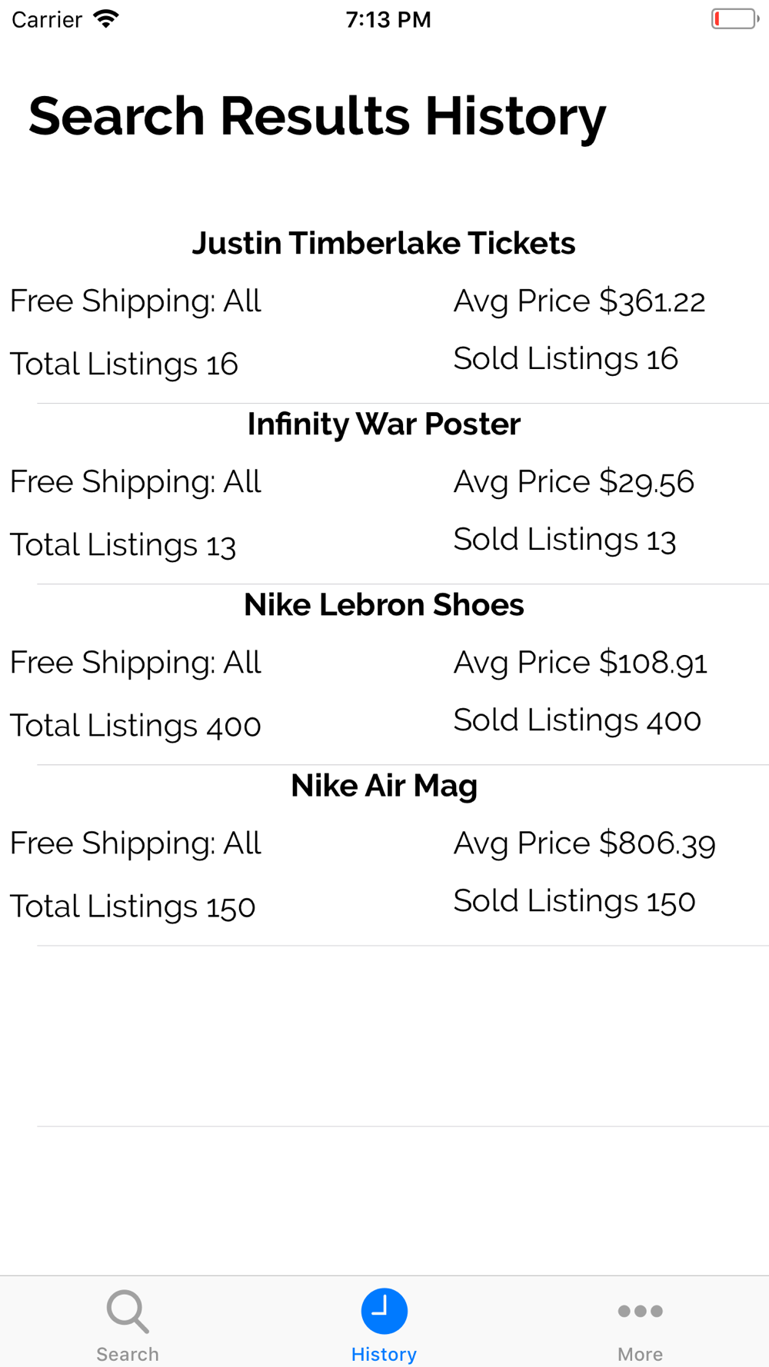Tap Avg Price $29.56 text
Image resolution: width=769 pixels, height=1367 pixels.
pyautogui.click(x=574, y=481)
